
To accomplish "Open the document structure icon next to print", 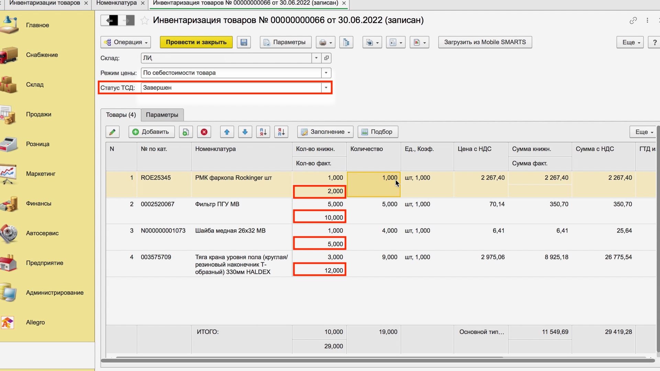I will 346,42.
